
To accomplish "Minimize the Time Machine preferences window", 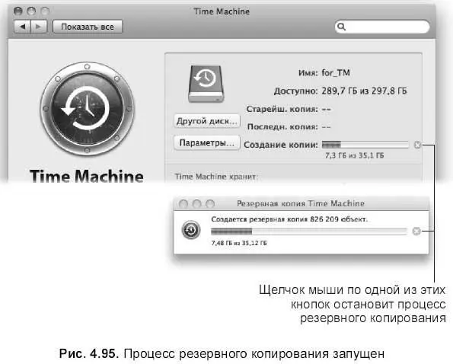I will coord(31,11).
